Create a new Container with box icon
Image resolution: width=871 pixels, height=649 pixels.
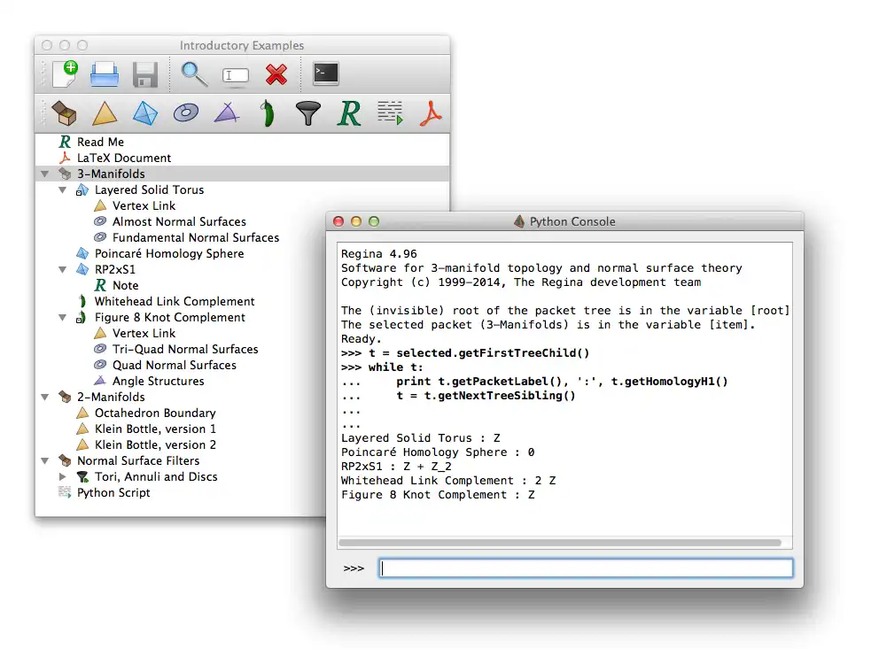tap(64, 113)
